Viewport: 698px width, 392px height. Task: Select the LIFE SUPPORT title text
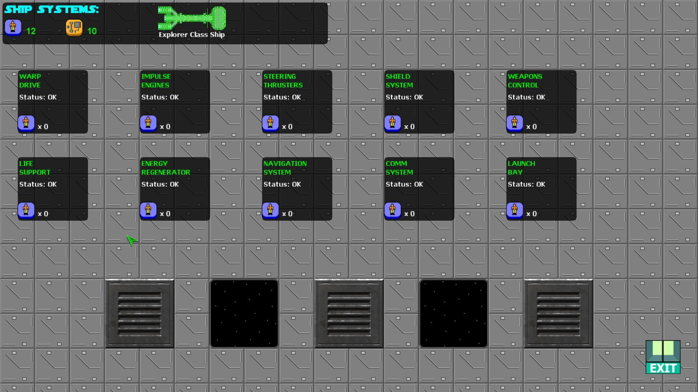click(x=35, y=168)
